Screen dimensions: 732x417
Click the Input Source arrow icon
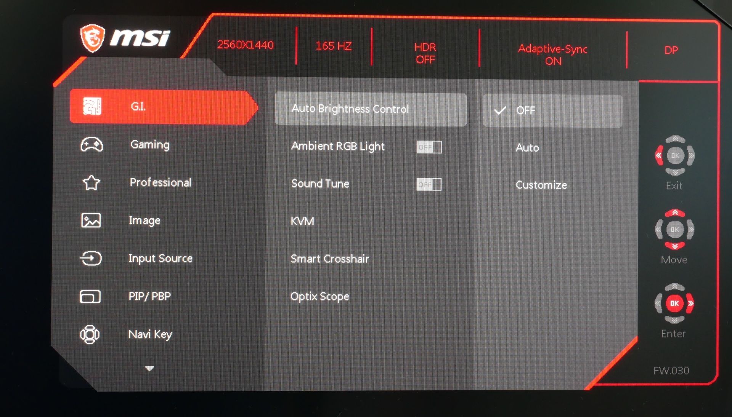coord(91,258)
